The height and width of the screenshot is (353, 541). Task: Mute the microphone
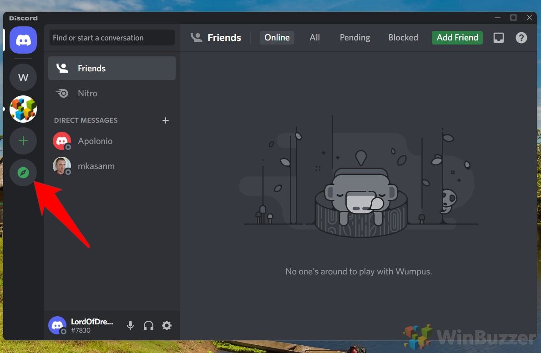pos(130,325)
